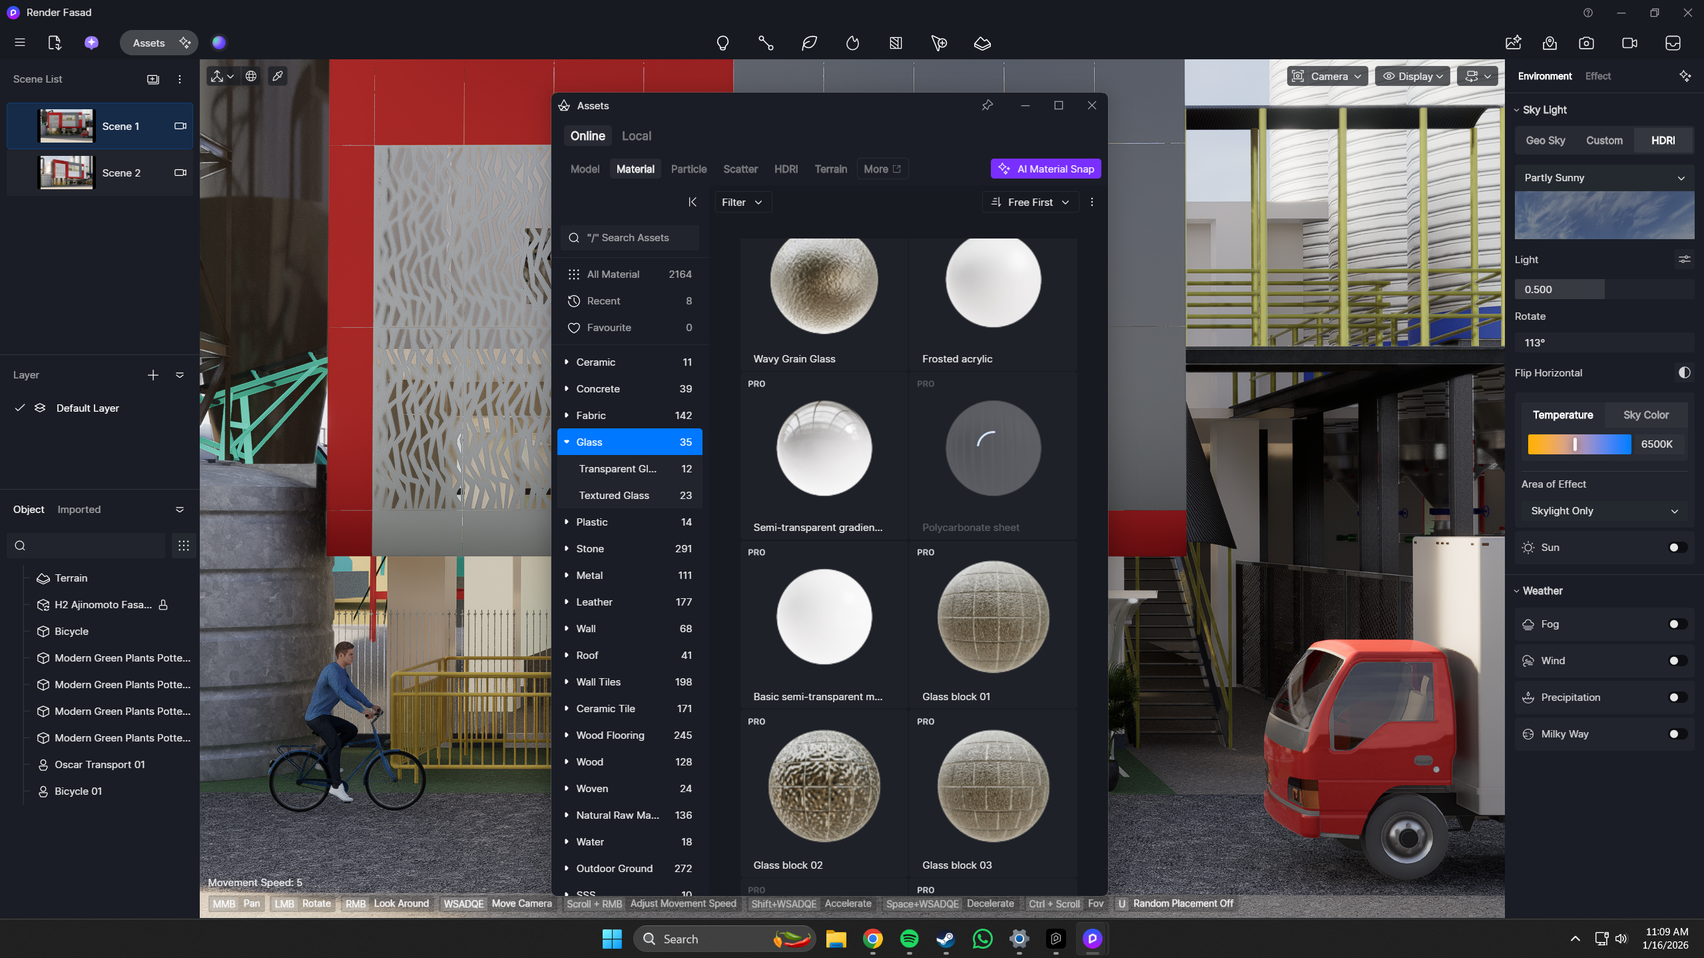Open the Partly Sunny HDRI dropdown
This screenshot has height=958, width=1704.
1604,178
